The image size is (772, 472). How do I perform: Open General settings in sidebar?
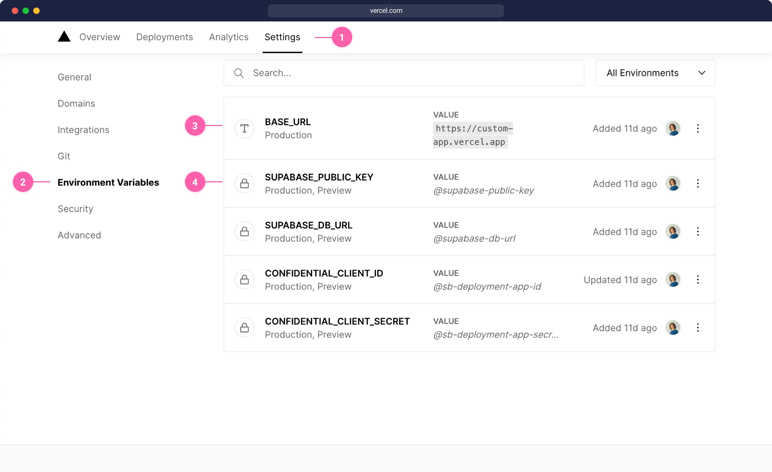tap(74, 77)
